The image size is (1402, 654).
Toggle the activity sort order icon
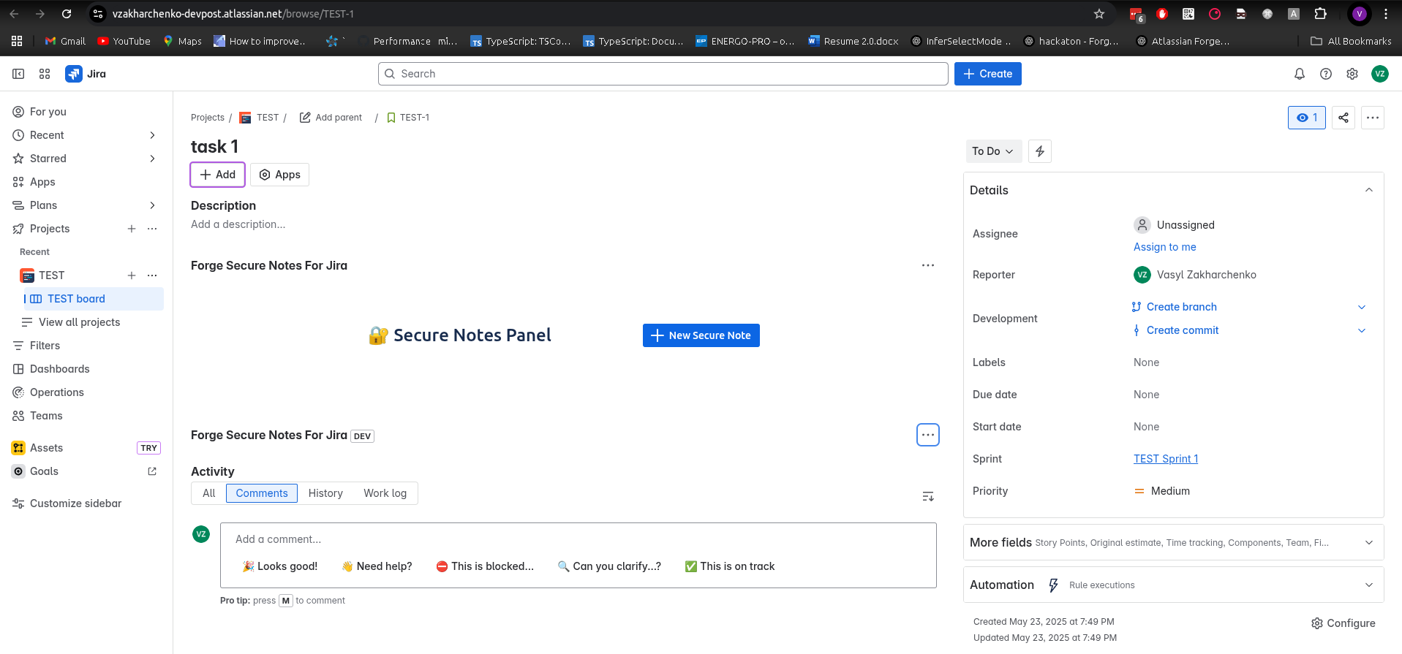[x=928, y=496]
